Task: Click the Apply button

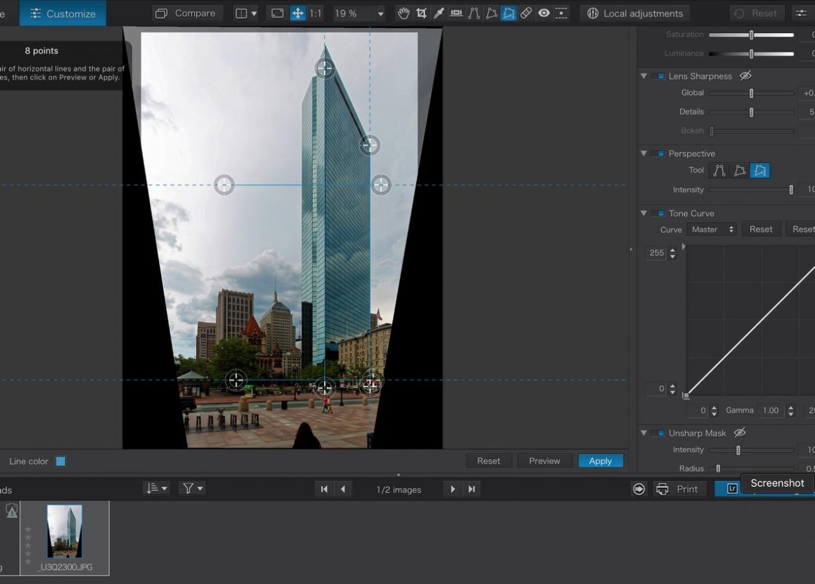Action: 600,461
